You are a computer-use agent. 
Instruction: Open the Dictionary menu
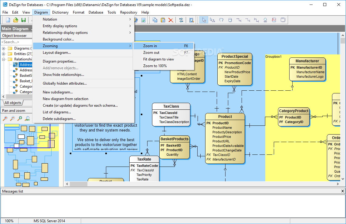(60, 12)
